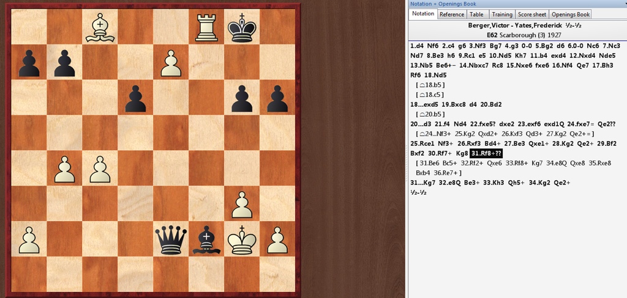This screenshot has width=627, height=298.
Task: Click the white rook on f8
Action: (x=206, y=26)
